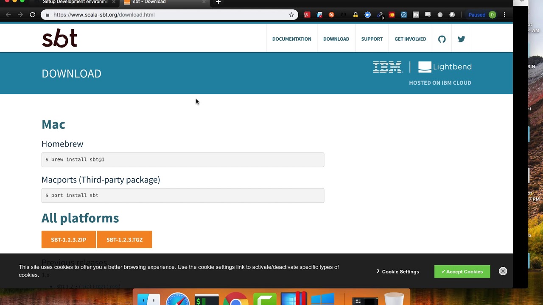Focus the address bar URL field

170,15
